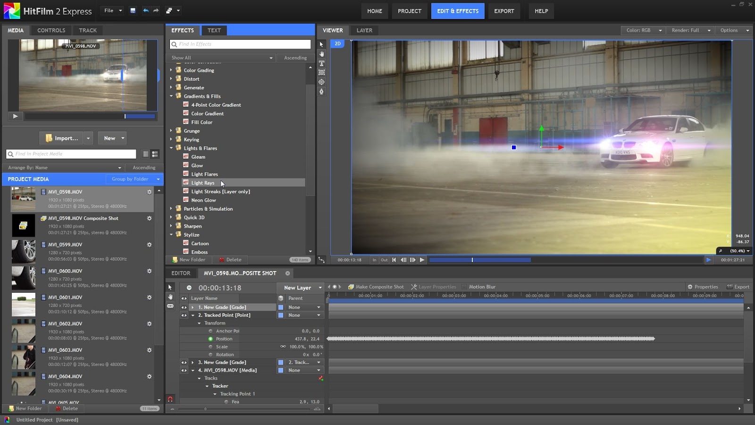Click the Find in Effects search field
Viewport: 755px width, 425px height.
point(240,44)
